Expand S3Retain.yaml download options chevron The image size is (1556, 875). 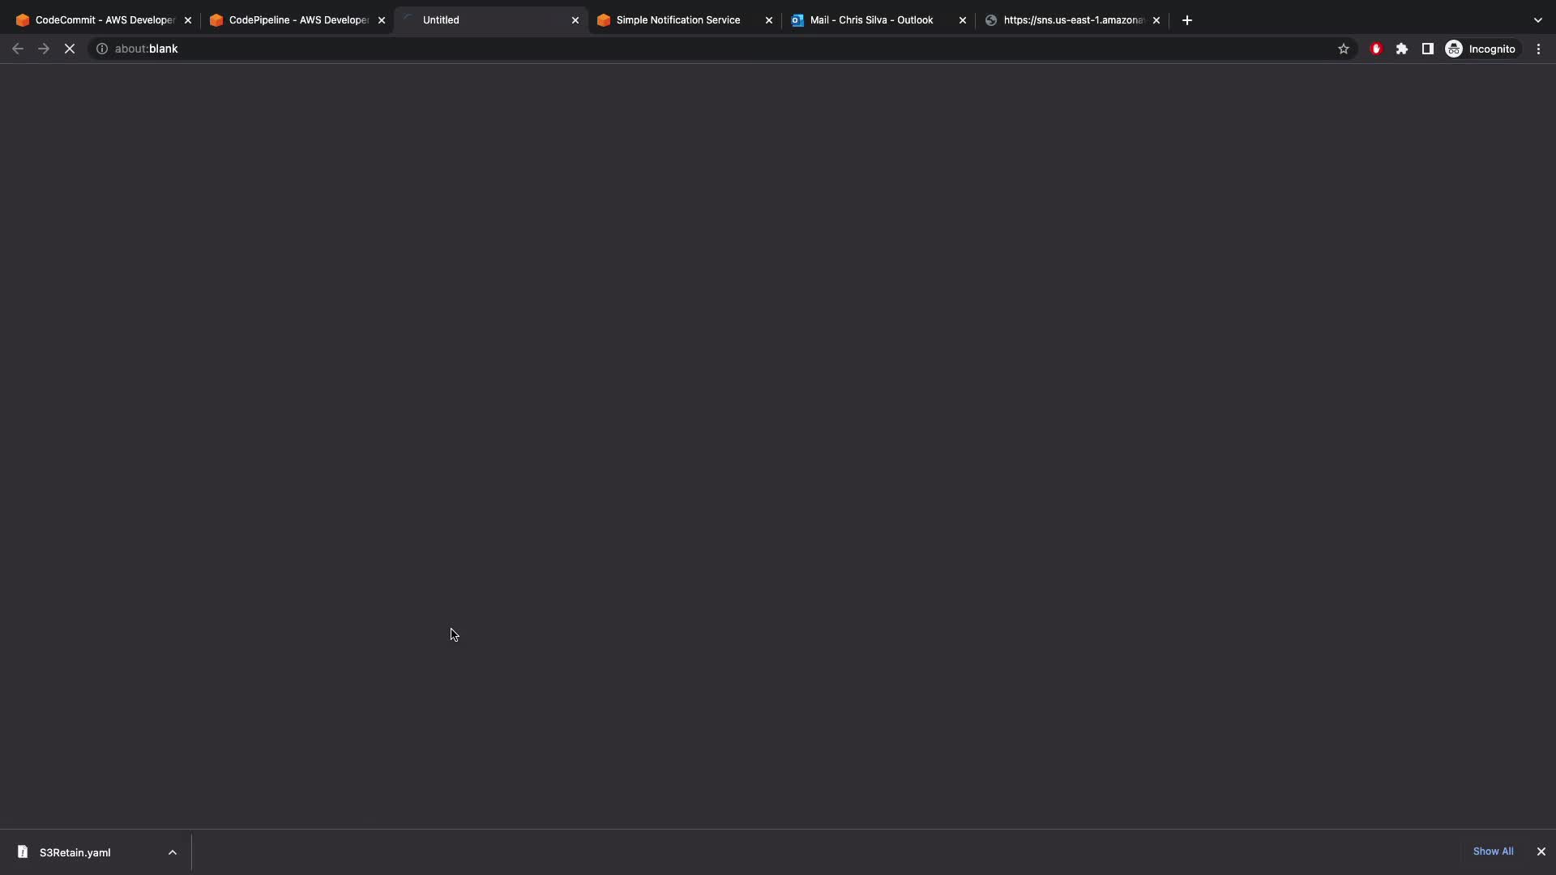point(172,852)
